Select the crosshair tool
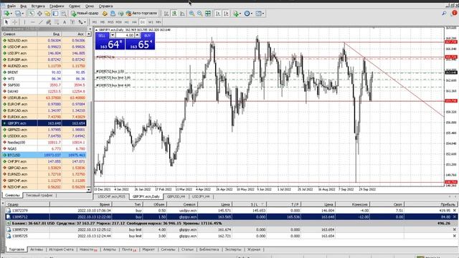This screenshot has height=258, width=459. point(14,22)
